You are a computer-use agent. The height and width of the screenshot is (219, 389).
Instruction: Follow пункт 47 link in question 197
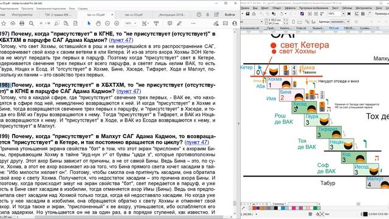(x=121, y=40)
